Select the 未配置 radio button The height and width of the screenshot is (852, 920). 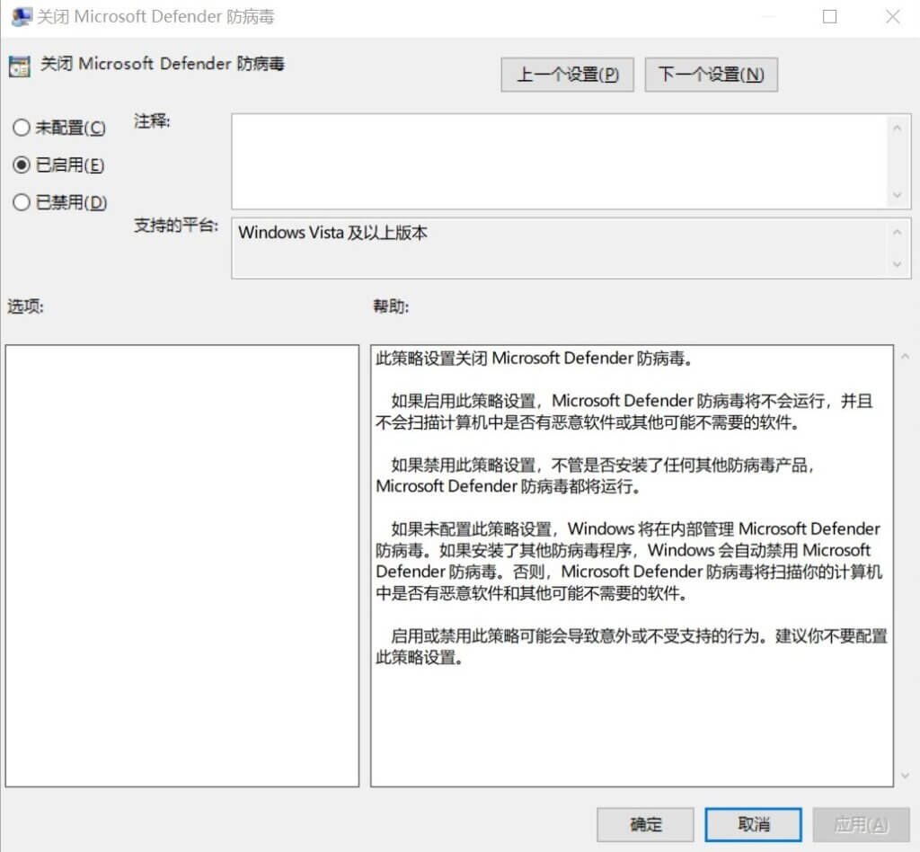tap(21, 128)
